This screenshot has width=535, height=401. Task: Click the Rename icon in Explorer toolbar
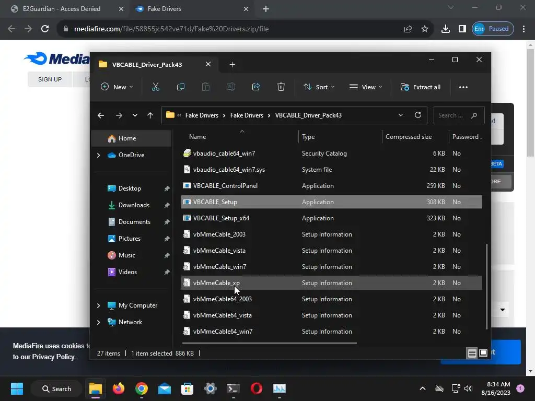coord(231,87)
